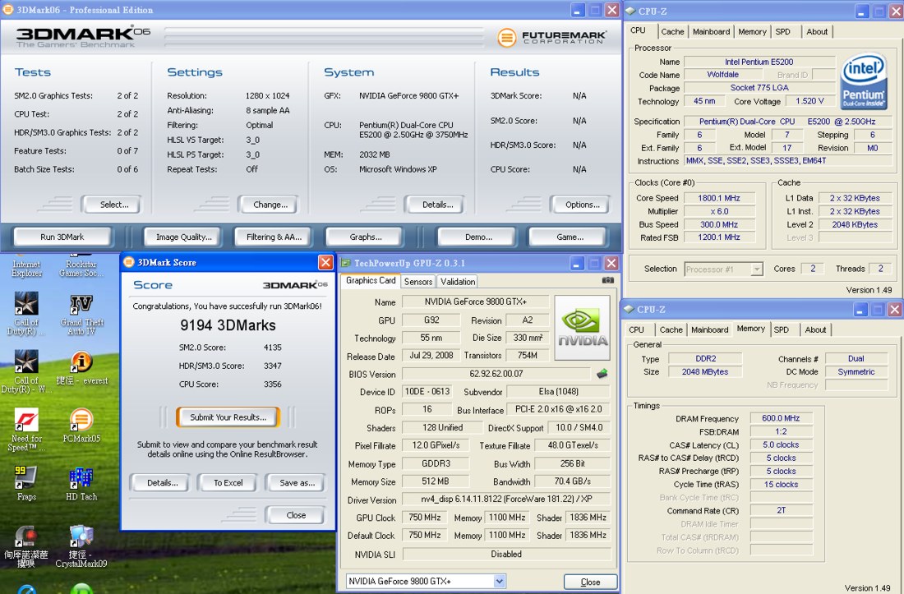Click the Close button in GPU-Z

point(590,582)
